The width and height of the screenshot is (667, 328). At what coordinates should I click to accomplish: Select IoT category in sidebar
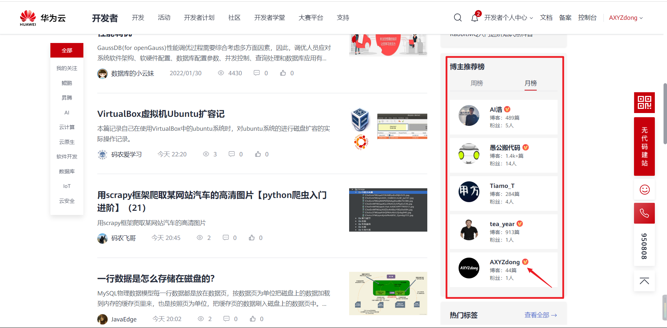click(67, 186)
